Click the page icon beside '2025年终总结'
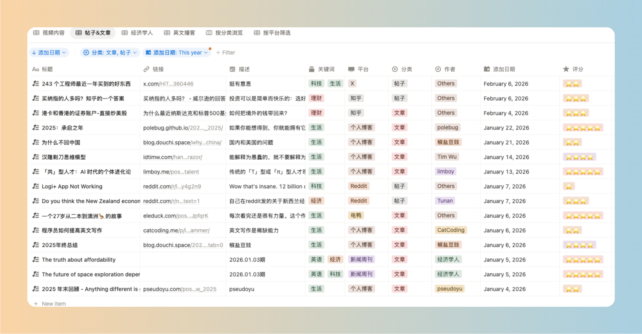Screen dimensions: 642x334 [36, 245]
